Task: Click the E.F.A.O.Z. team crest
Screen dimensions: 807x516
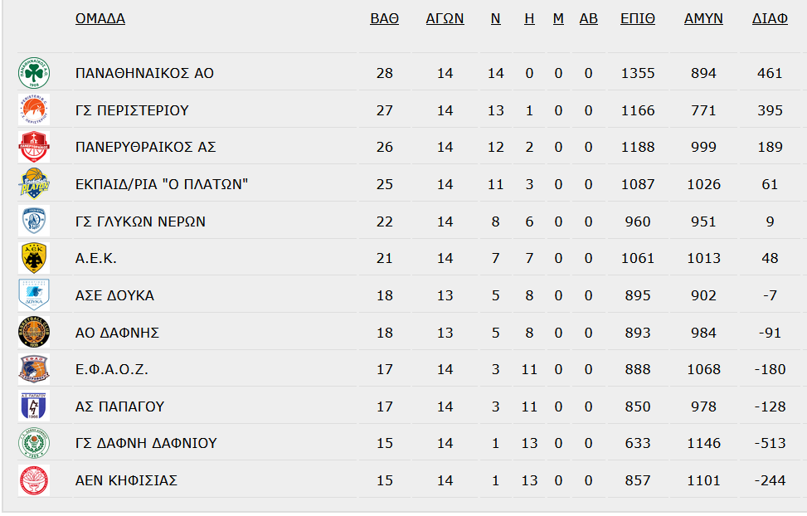Action: click(x=34, y=369)
